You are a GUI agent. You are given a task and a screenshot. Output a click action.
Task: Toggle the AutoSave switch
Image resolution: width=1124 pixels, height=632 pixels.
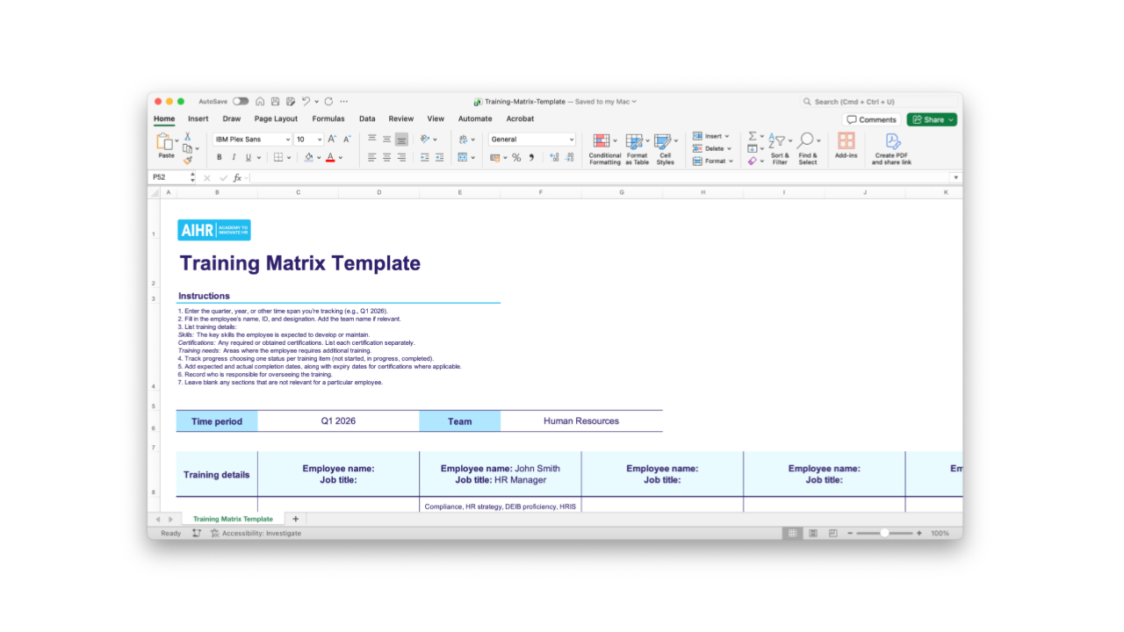point(240,102)
